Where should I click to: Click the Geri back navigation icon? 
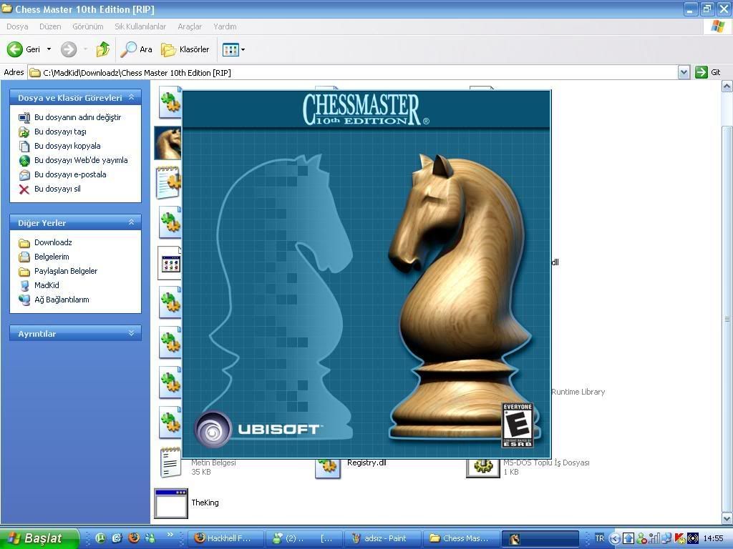click(x=14, y=49)
